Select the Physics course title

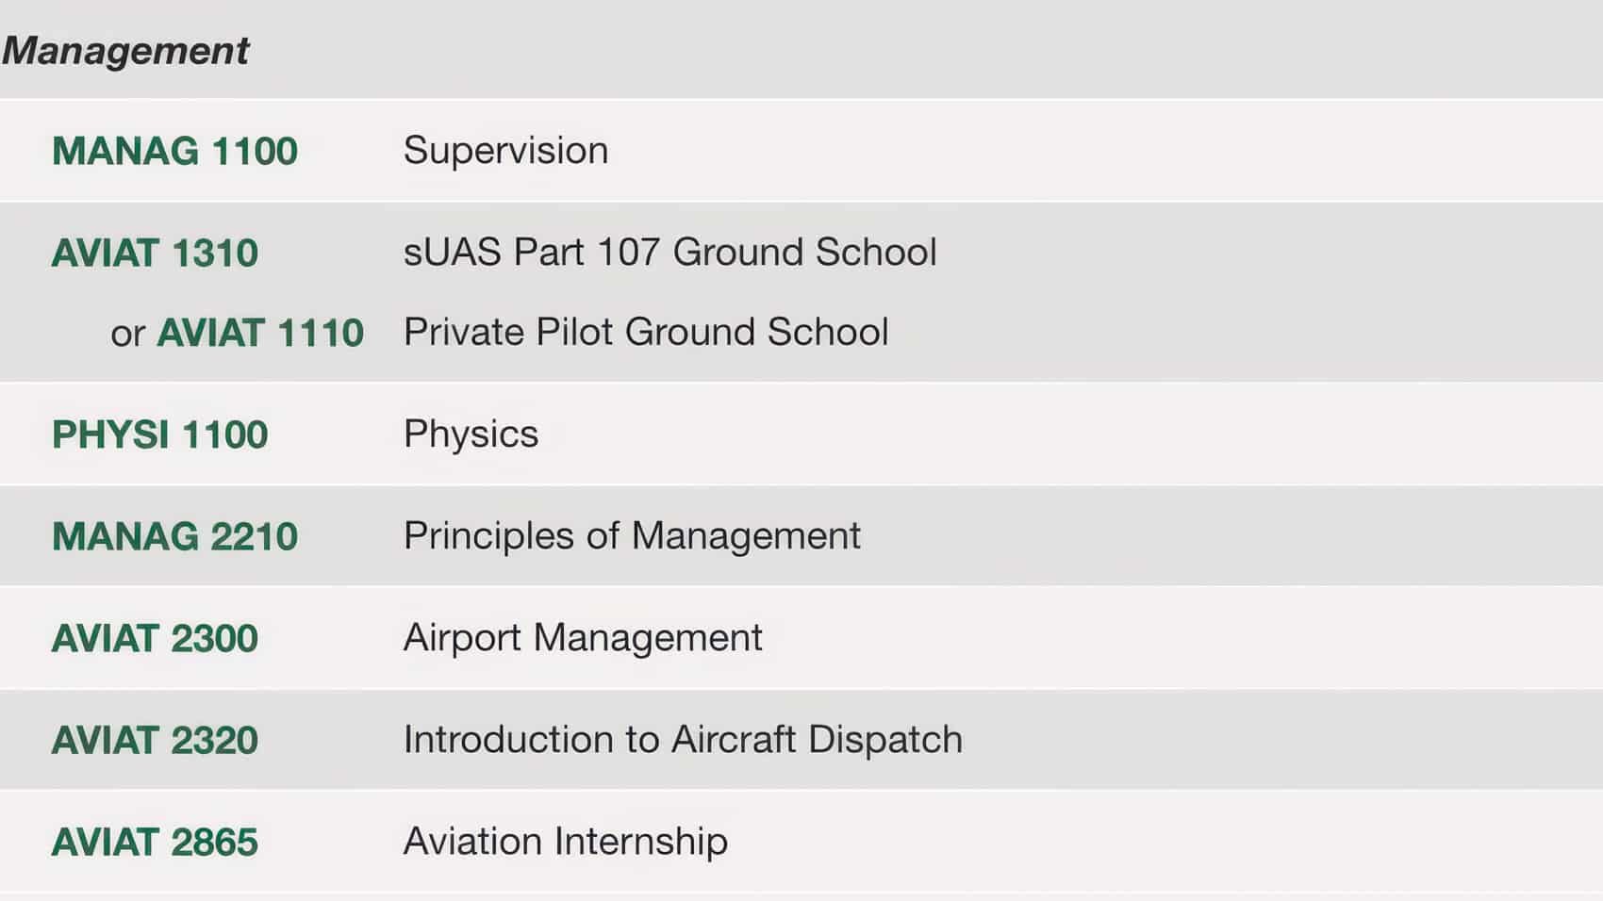471,434
